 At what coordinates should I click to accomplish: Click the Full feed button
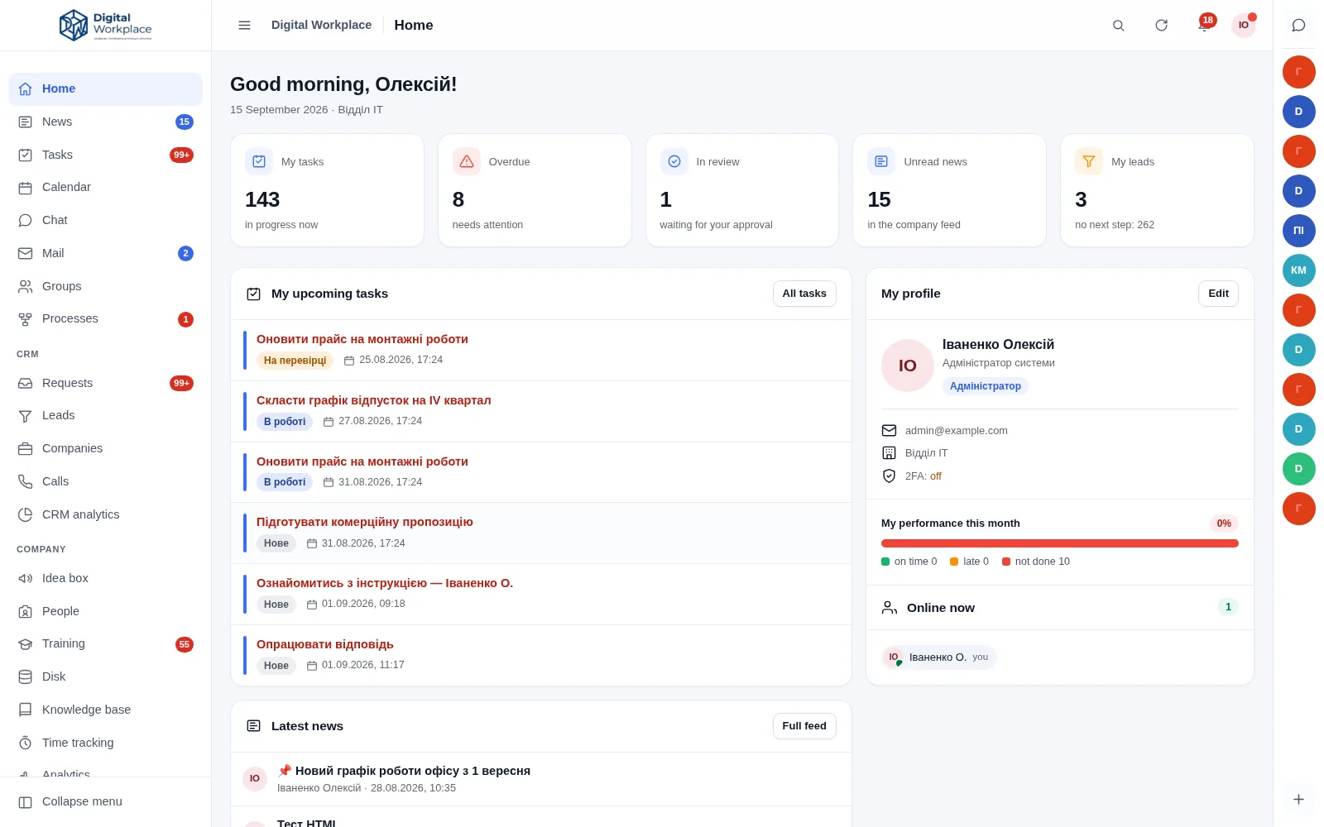(804, 726)
